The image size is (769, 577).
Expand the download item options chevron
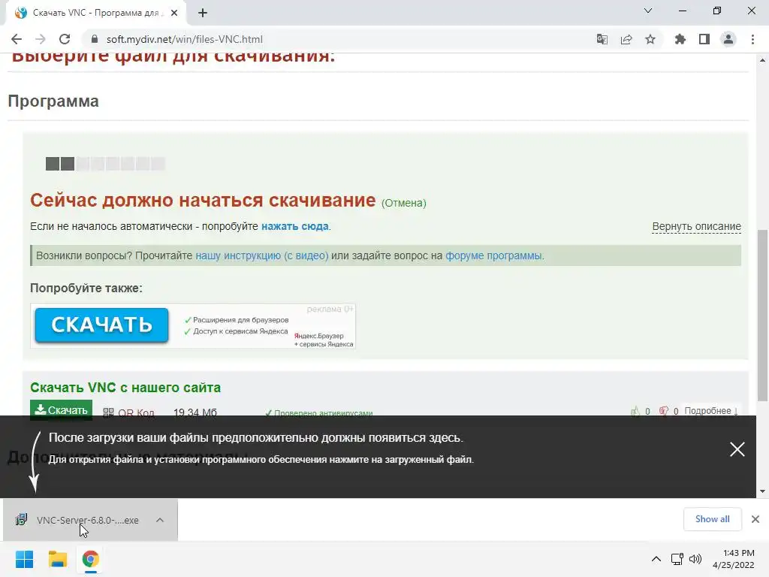tap(160, 520)
